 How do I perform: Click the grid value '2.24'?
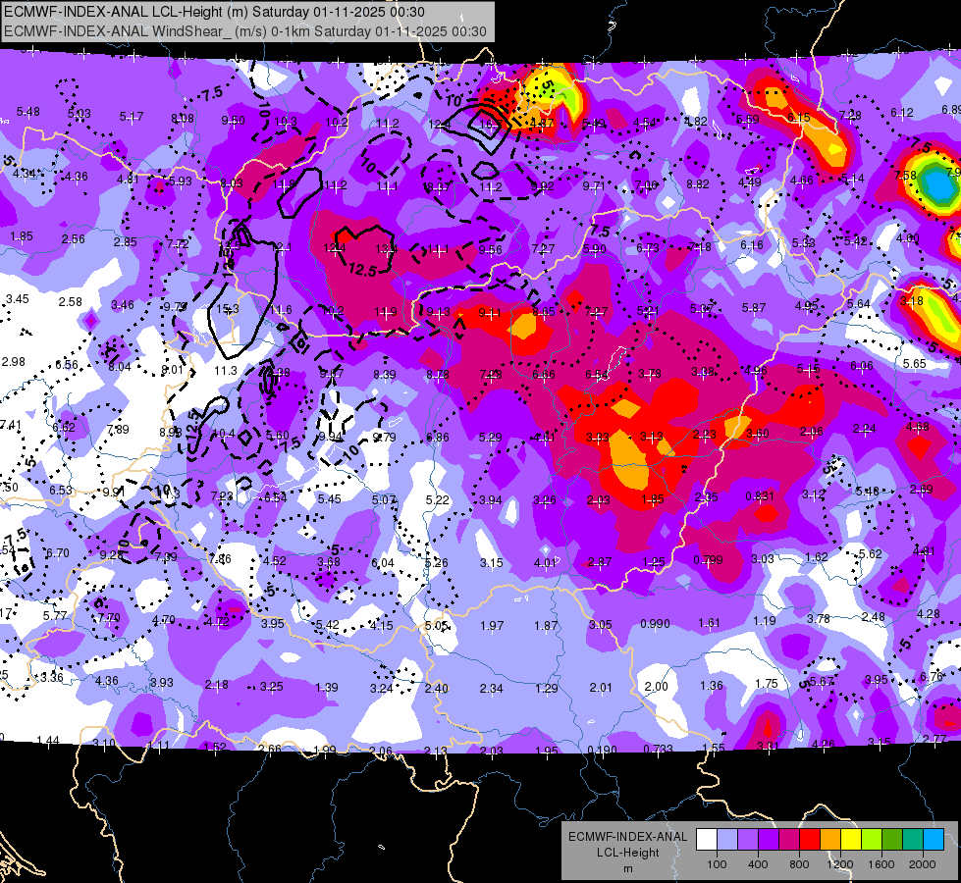[x=864, y=429]
